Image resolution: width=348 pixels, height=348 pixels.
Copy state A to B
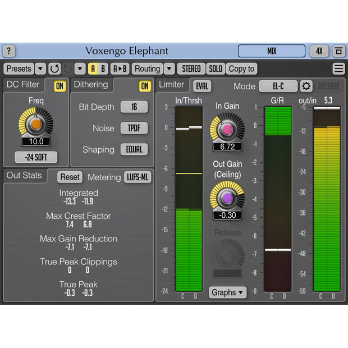click(120, 68)
